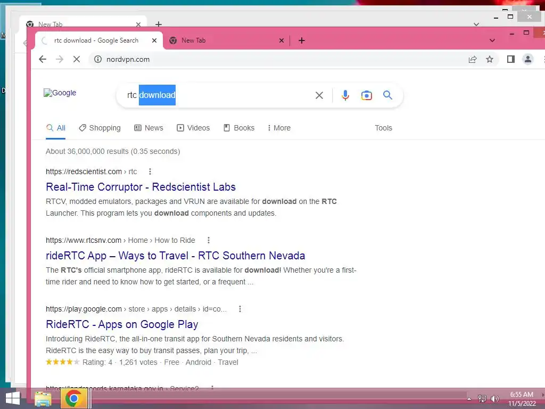The width and height of the screenshot is (545, 409).
Task: Expand the More search filters menu
Action: pos(279,128)
